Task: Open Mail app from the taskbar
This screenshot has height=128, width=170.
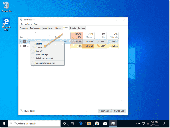Action: (x=105, y=123)
